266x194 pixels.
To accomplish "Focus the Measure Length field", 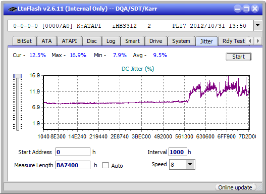I will [73, 165].
